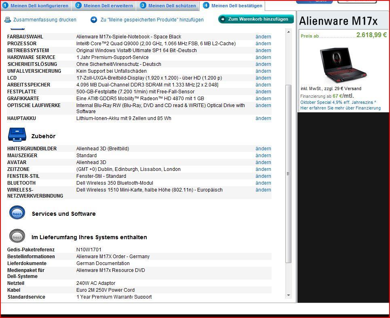Click the scrollbar up arrow
Screen dimensions: 390x318
tap(289, 32)
